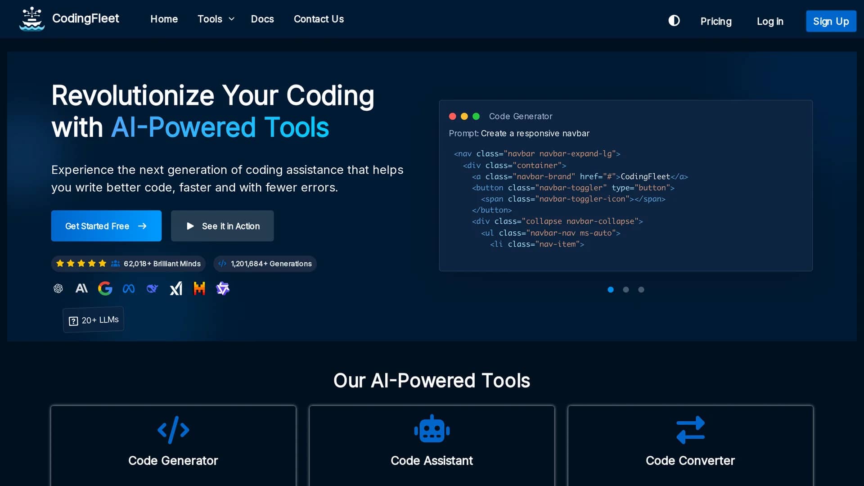The height and width of the screenshot is (486, 864).
Task: Click the five-star rating icons
Action: pos(81,263)
